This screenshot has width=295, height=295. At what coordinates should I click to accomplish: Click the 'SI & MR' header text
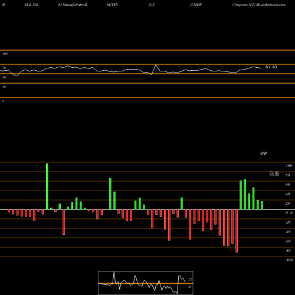click(x=31, y=5)
